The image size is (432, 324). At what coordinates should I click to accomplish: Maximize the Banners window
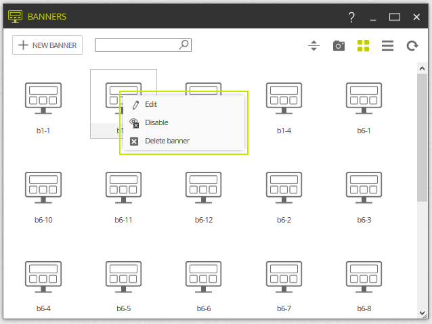pyautogui.click(x=395, y=18)
